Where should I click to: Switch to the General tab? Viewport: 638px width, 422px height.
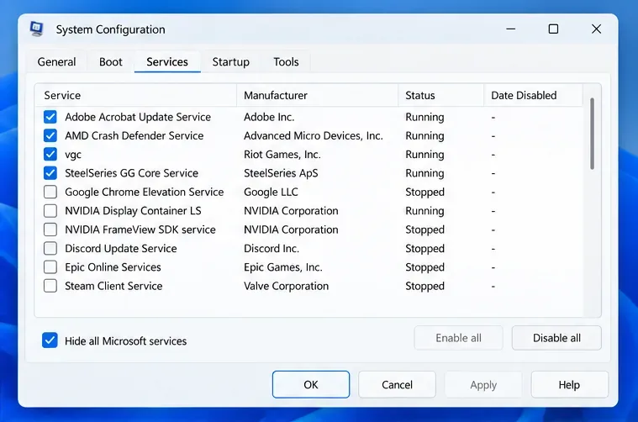(56, 62)
